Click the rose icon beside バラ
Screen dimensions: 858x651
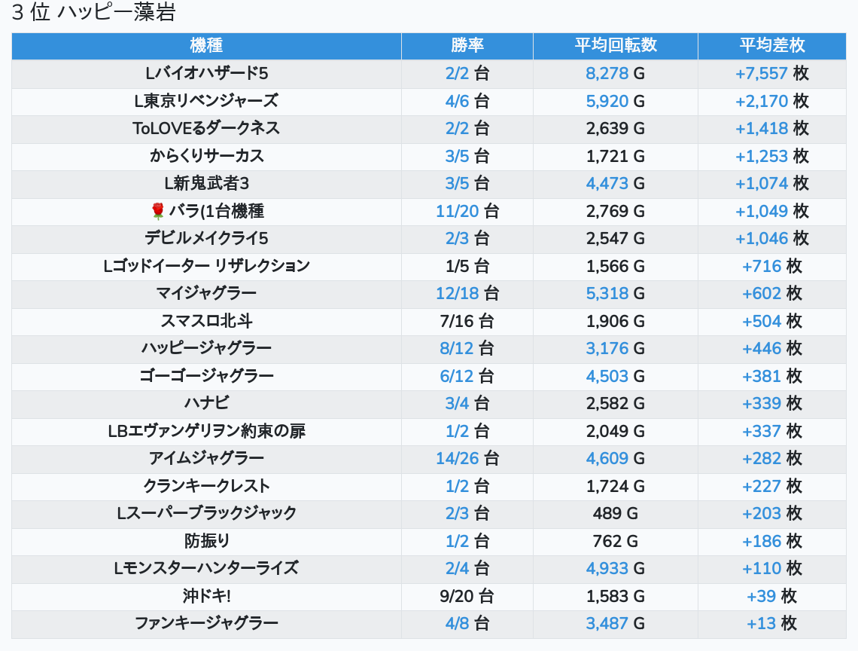coord(157,211)
